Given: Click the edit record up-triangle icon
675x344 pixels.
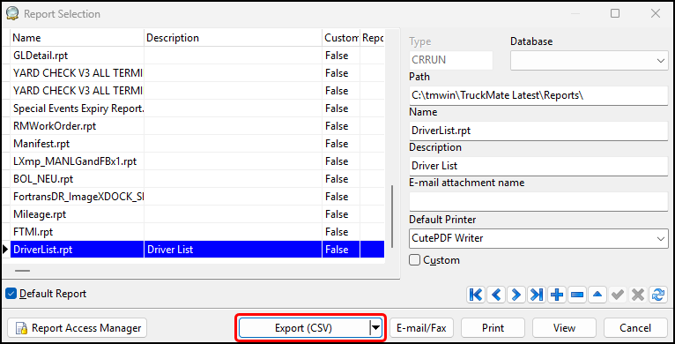Looking at the screenshot, I should (597, 295).
